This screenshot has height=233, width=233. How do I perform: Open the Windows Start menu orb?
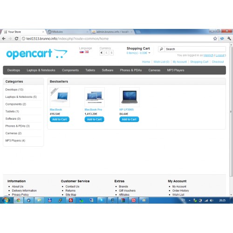(6, 200)
